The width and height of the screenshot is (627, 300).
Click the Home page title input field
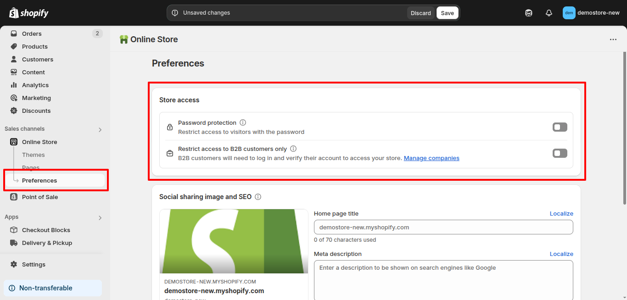point(443,227)
